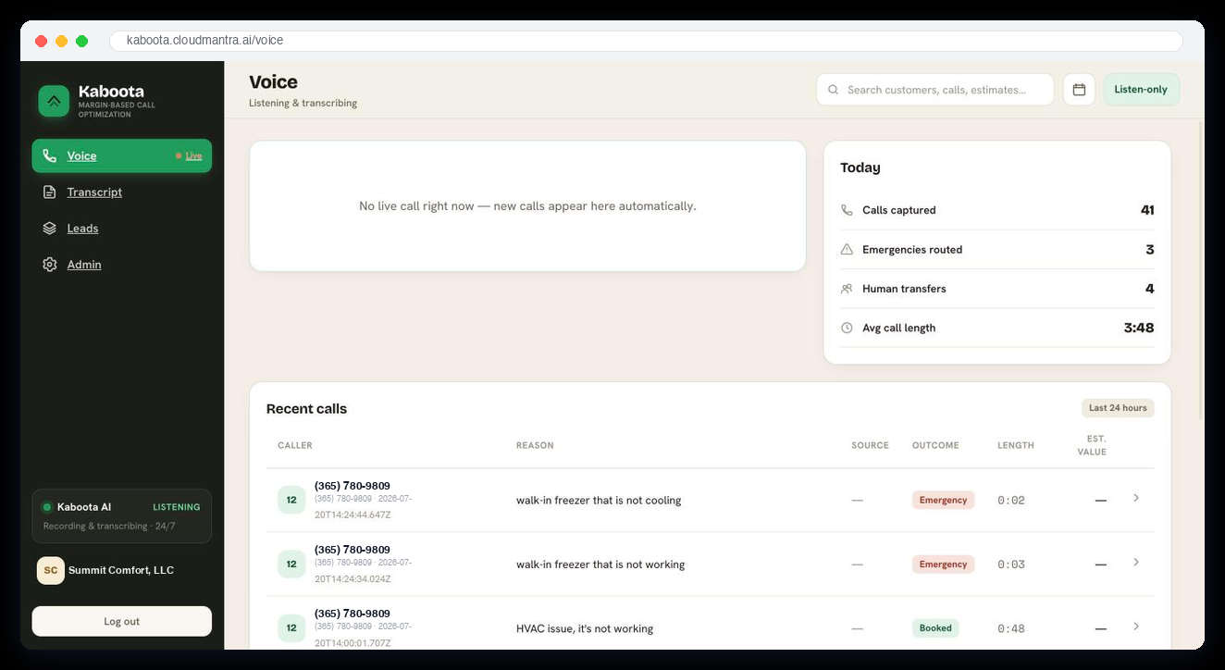Click the LENGTH column header

pyautogui.click(x=1016, y=445)
